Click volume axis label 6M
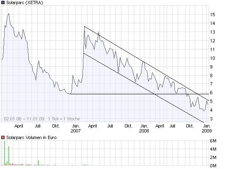 pyautogui.click(x=213, y=141)
